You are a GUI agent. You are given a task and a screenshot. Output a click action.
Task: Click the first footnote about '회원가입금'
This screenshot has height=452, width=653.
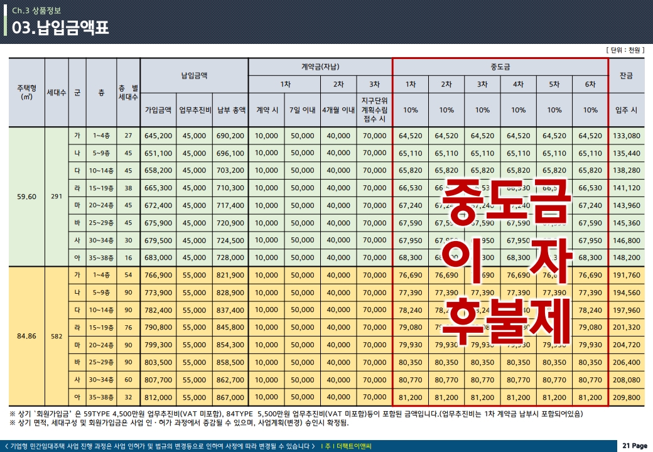click(x=296, y=414)
